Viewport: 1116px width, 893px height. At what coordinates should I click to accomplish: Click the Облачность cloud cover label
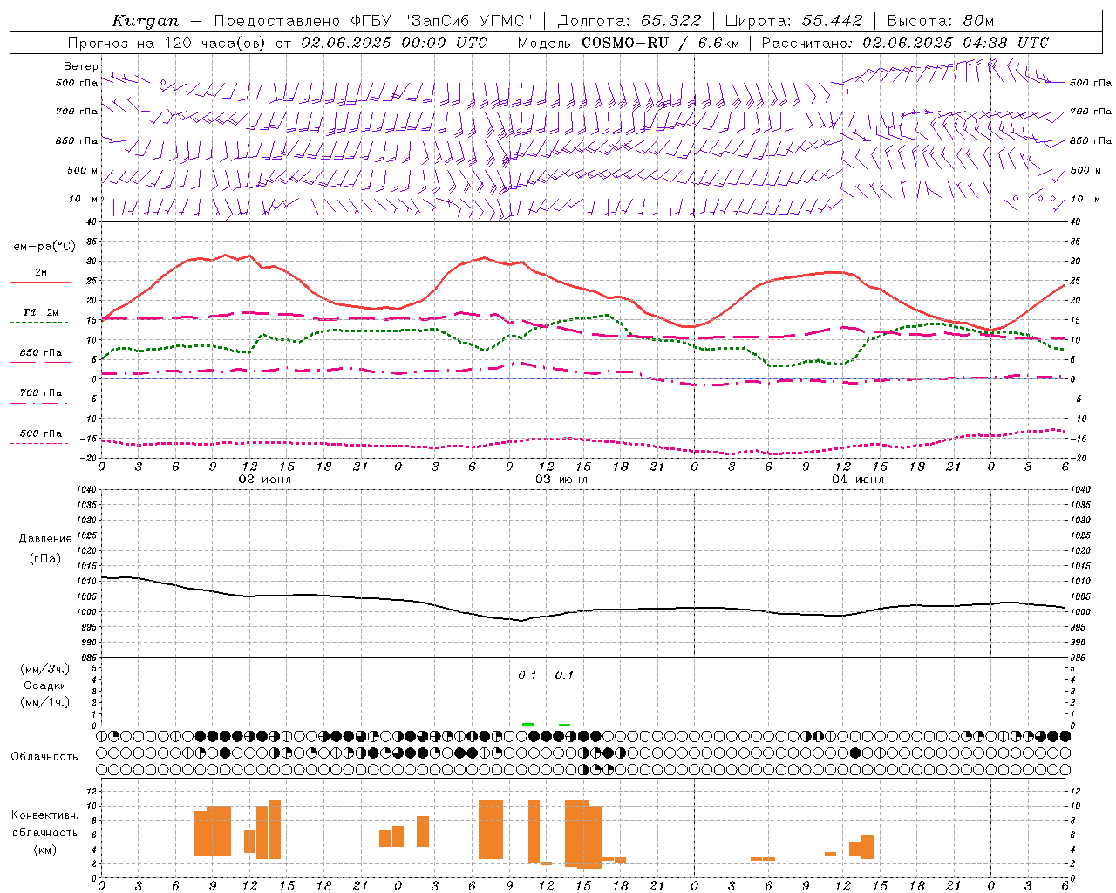tap(44, 757)
